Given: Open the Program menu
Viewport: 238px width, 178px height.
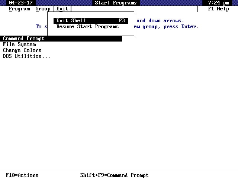Looking at the screenshot, I should (19, 9).
